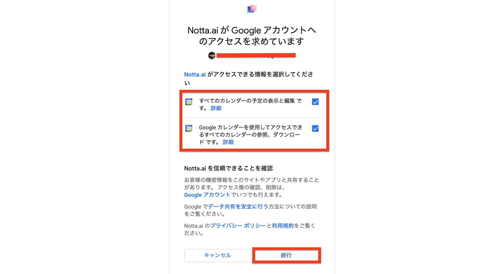
Task: Click the main title requesting Google account access
Action: click(x=252, y=36)
